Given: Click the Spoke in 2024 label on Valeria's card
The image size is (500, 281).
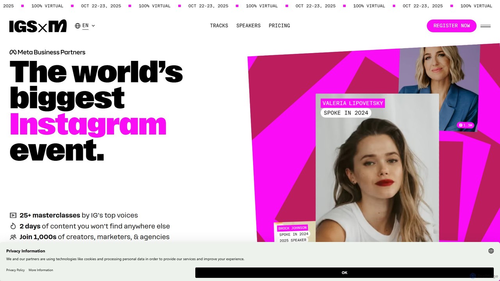Looking at the screenshot, I should (346, 113).
